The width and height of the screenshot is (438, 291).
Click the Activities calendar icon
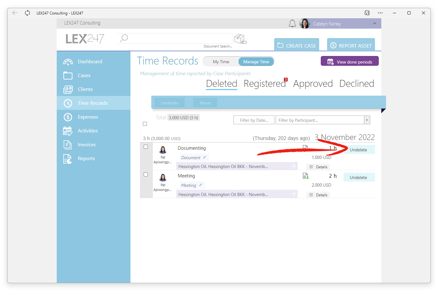(x=68, y=131)
